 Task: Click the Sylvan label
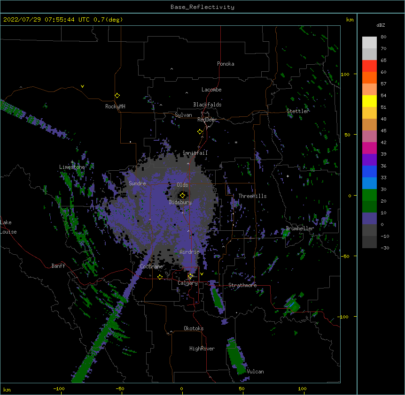click(183, 115)
